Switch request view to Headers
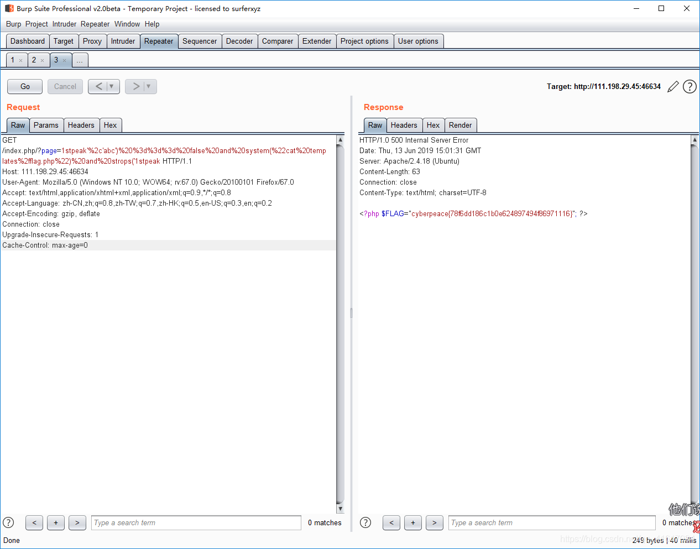700x549 pixels. 81,125
